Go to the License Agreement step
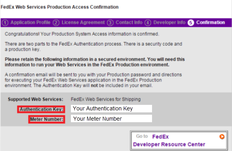 click(83, 22)
